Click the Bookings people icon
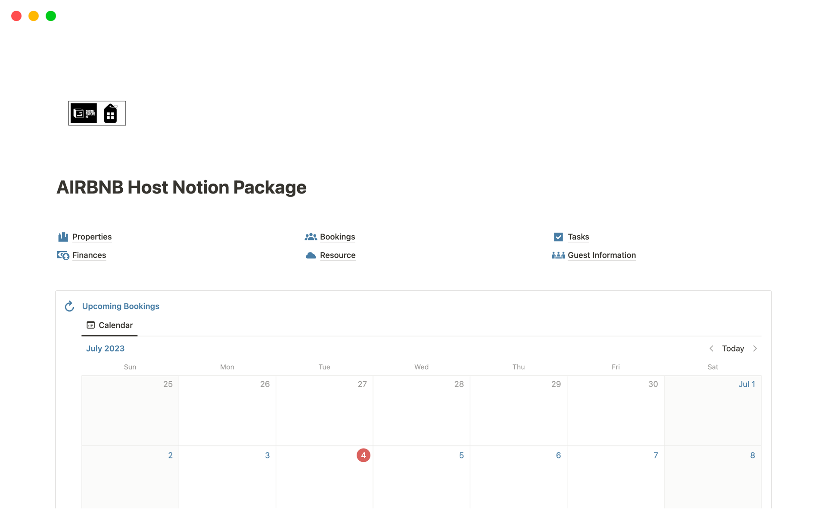Screen dimensions: 827x517 (311, 237)
